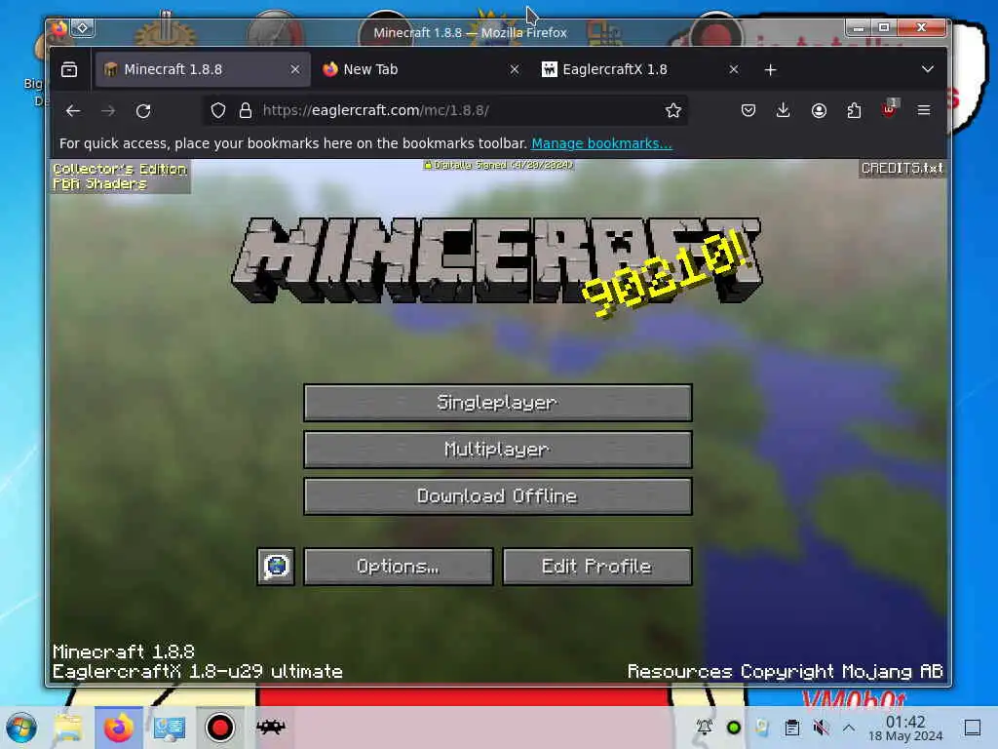Open the Windows Start orb
The image size is (998, 749).
click(21, 728)
